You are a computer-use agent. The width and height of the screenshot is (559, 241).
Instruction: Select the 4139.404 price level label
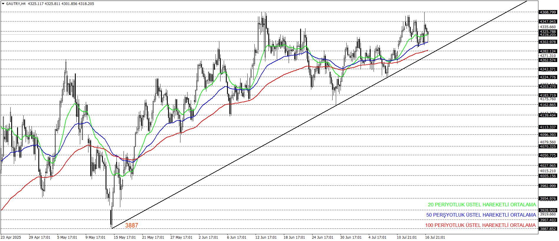pyautogui.click(x=548, y=115)
